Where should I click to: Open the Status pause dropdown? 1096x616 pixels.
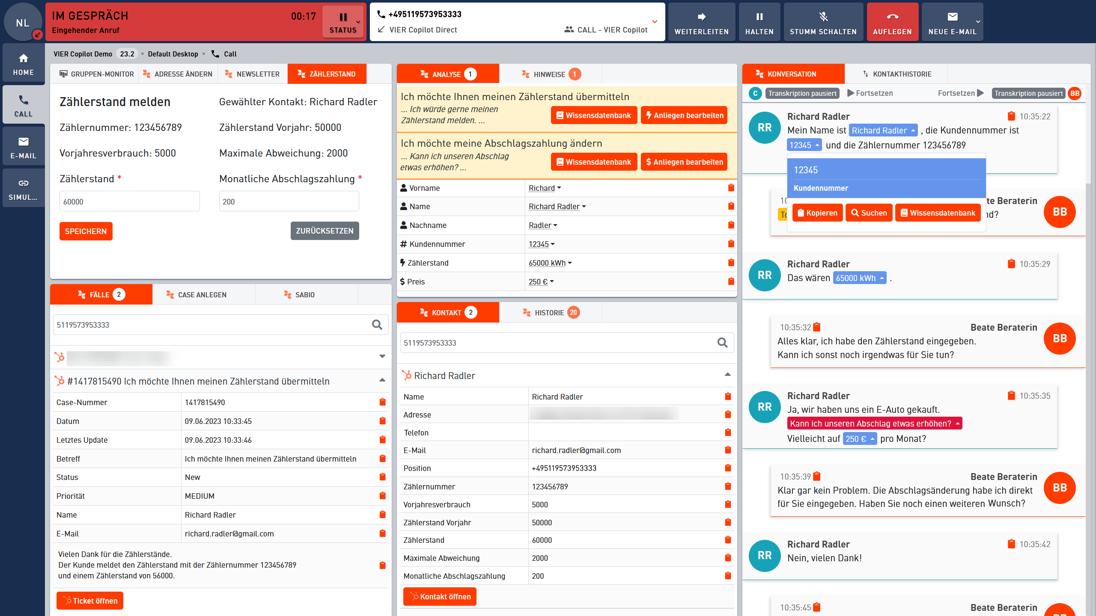tap(343, 22)
